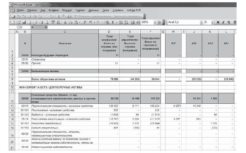The height and width of the screenshot is (153, 246).
Task: Select the (10 940) cell in column L
Action: tap(226, 79)
